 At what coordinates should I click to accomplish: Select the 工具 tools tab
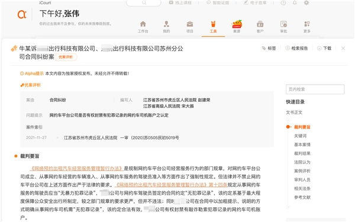(213, 27)
